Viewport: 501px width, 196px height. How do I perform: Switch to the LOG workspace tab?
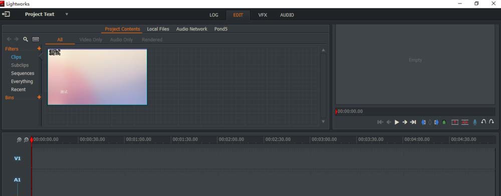coord(214,15)
